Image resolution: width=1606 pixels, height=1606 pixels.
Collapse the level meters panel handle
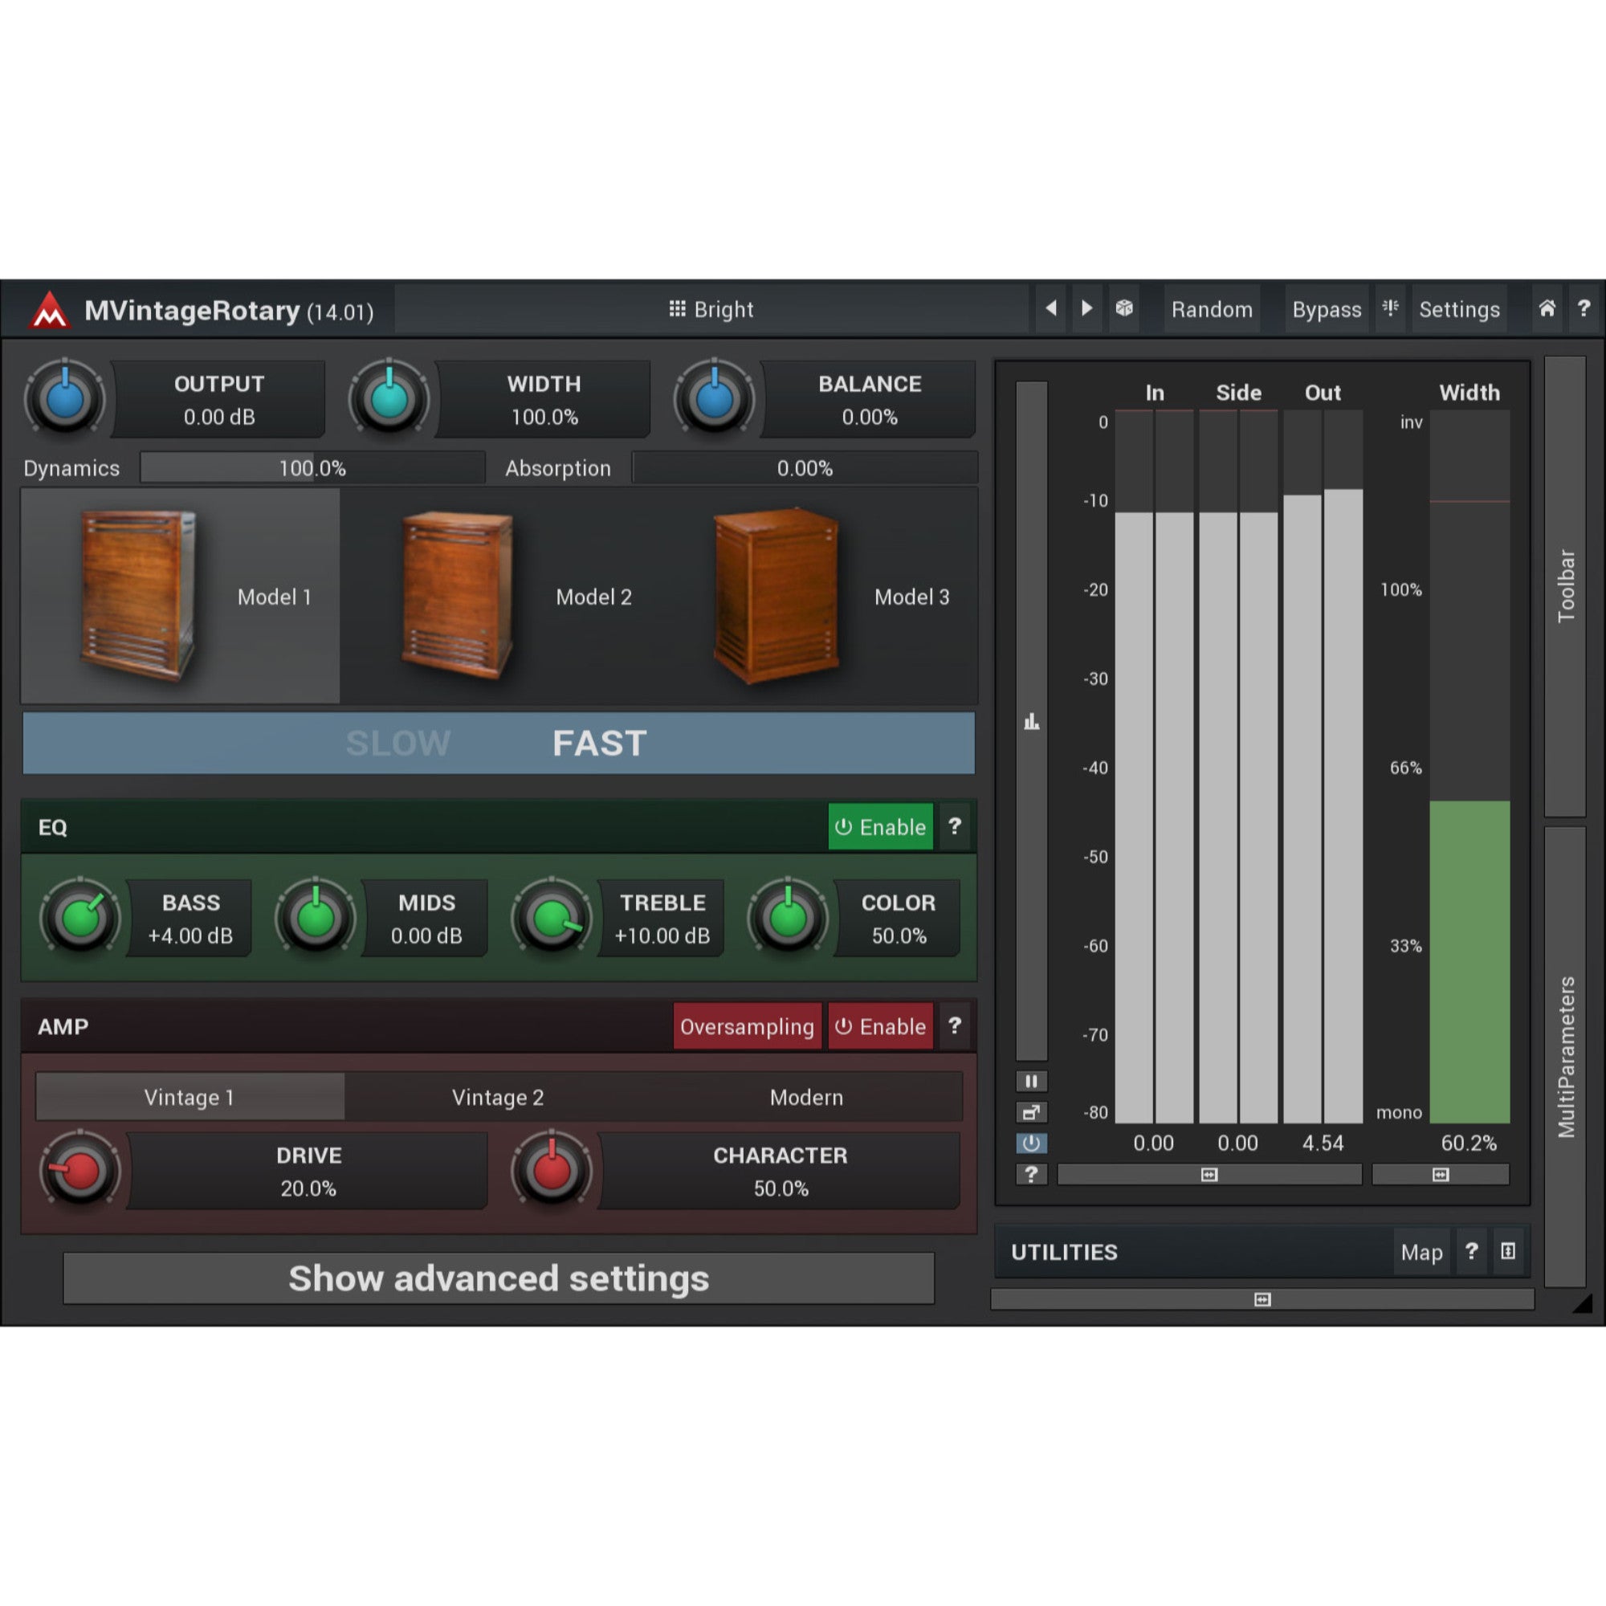click(x=1209, y=1175)
